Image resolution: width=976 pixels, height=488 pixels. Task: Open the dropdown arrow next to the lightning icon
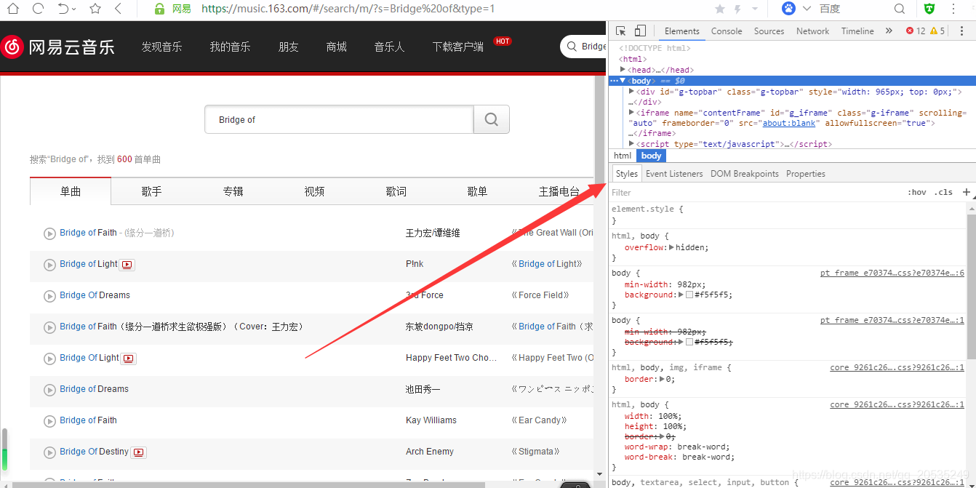pos(755,9)
